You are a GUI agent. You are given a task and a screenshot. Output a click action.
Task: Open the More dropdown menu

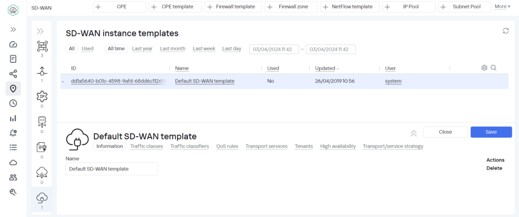point(502,7)
